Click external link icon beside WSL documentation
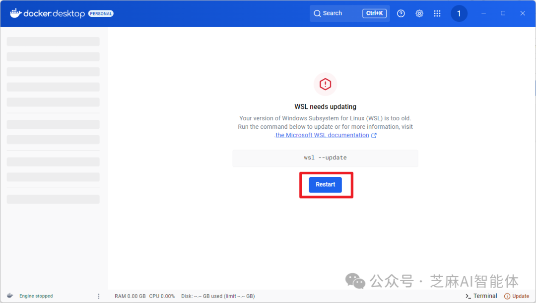 point(374,135)
